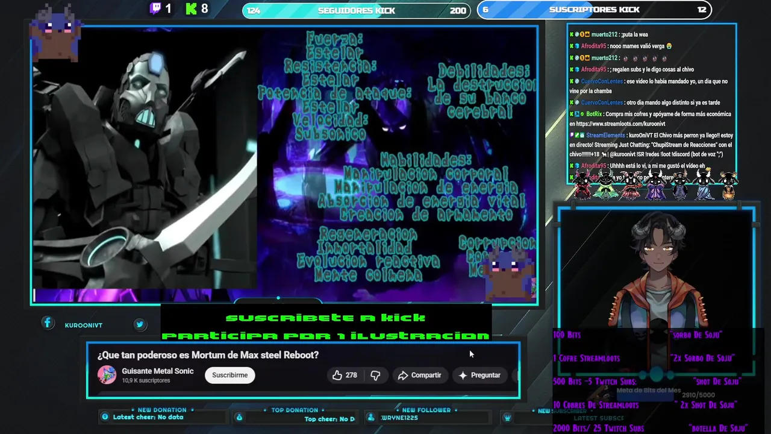Click CuervoConLentes' 'otro dia mando algo distinto' message
The image size is (771, 434).
(x=645, y=102)
